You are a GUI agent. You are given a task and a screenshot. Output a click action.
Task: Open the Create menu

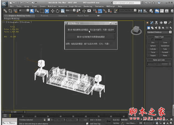(42, 6)
